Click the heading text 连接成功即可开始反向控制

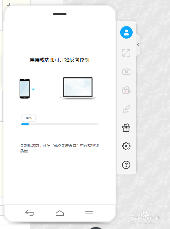tap(59, 60)
